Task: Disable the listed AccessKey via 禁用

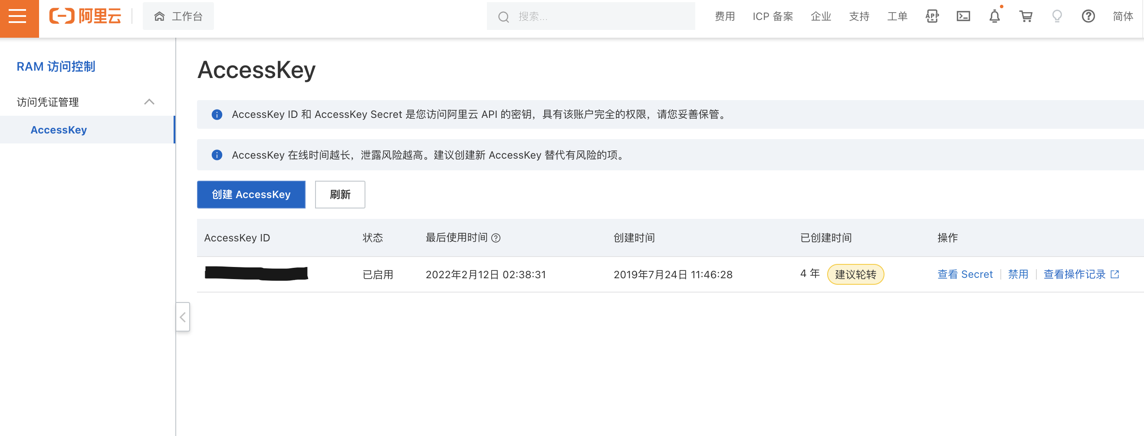Action: [1018, 274]
